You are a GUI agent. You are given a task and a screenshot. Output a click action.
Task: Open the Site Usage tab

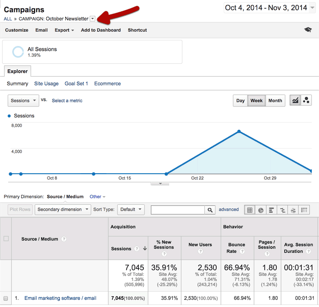point(46,84)
